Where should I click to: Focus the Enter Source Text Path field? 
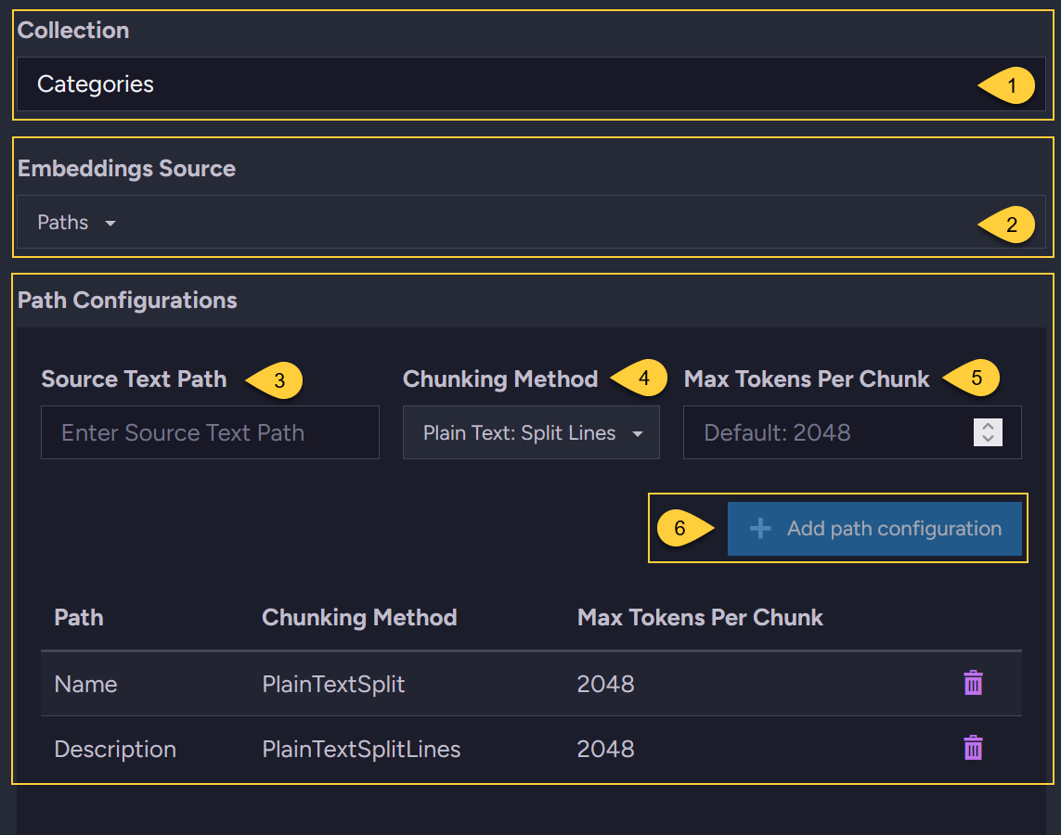coord(210,432)
